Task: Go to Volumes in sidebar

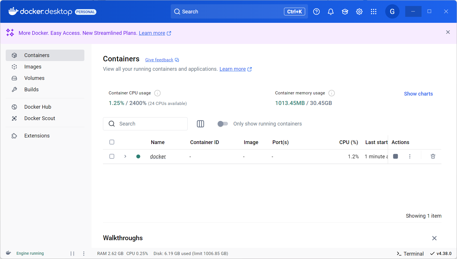Action: point(45,78)
